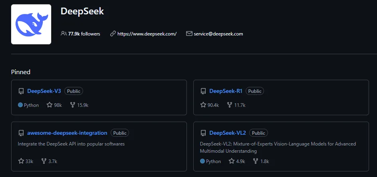Click the DeepSeek organization name heading
Screen dimensions: 377x177
[82, 11]
